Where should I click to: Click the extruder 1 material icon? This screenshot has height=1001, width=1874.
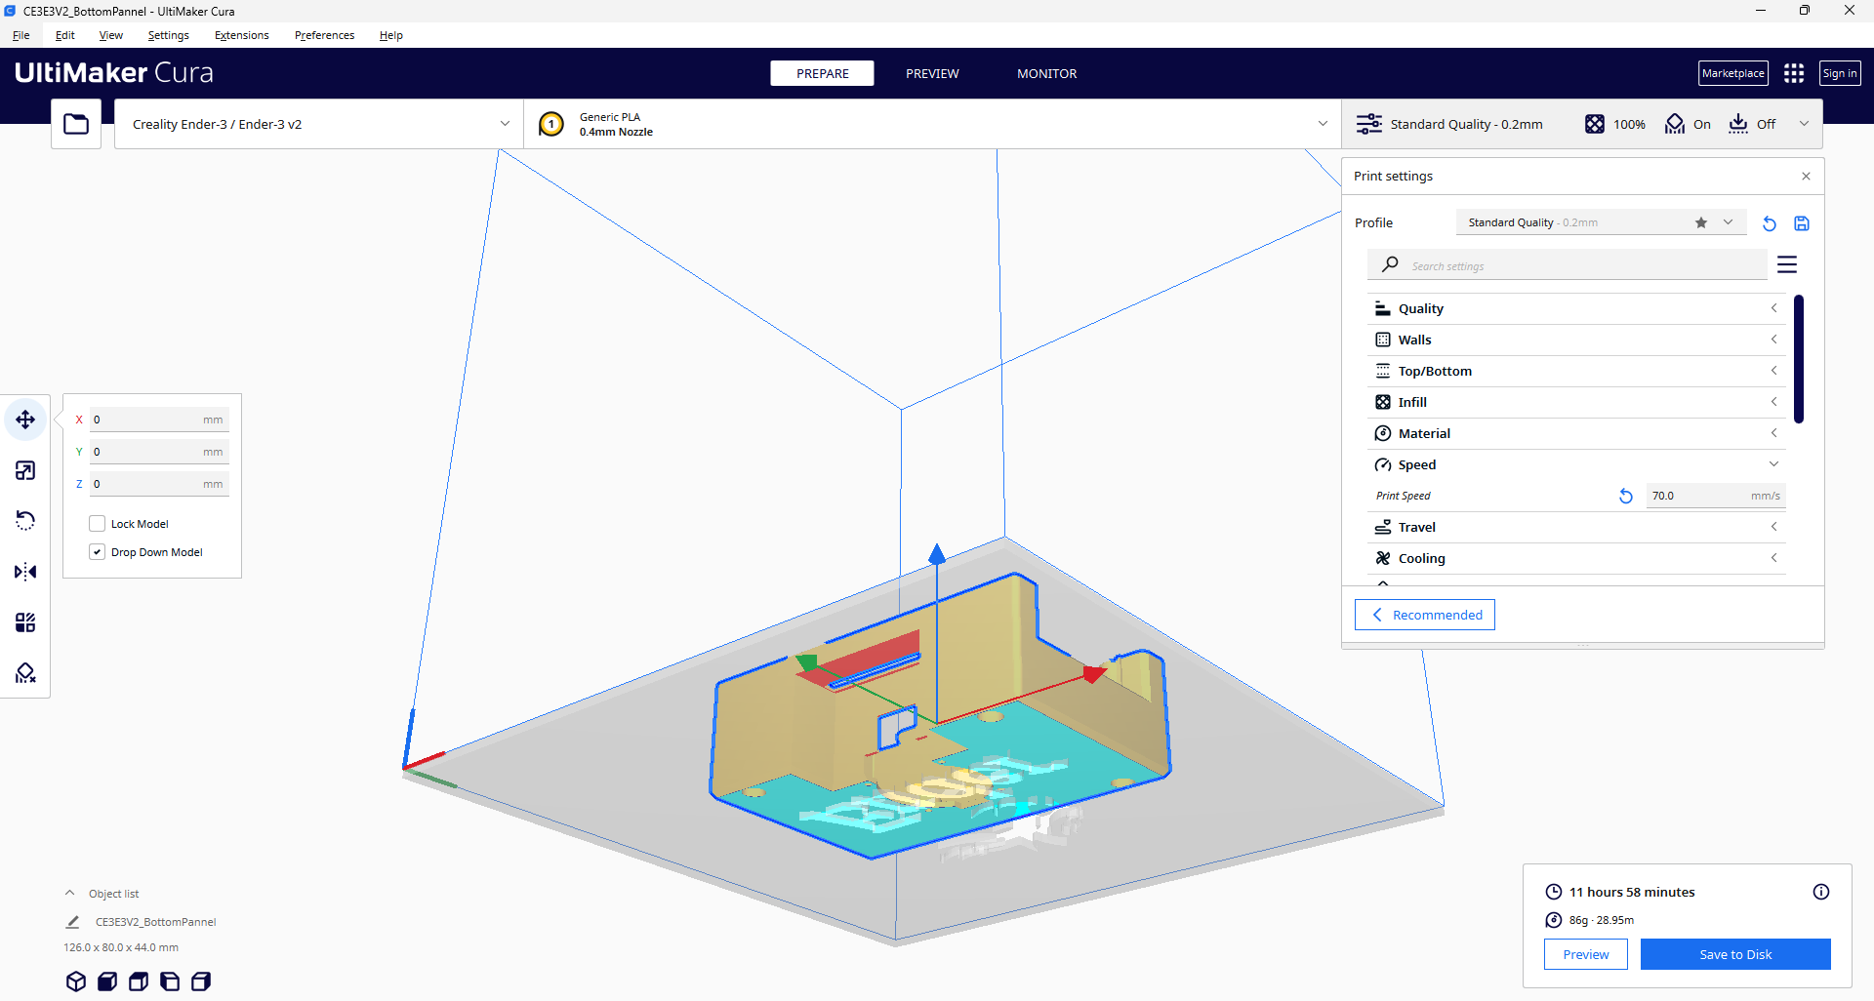coord(551,124)
